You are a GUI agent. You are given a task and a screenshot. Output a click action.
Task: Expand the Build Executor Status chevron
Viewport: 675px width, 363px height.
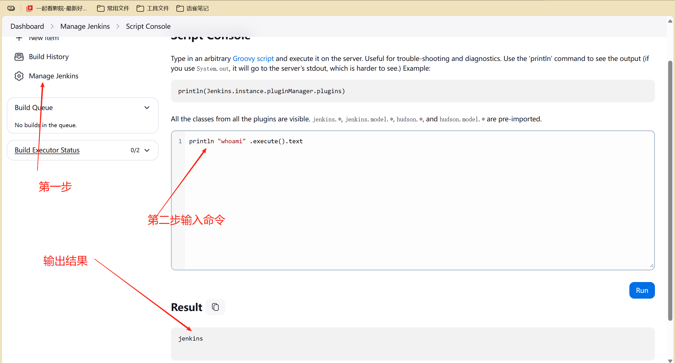click(x=147, y=150)
